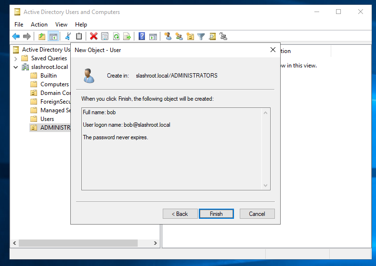The image size is (376, 266).
Task: Click the red Delete toolbar icon
Action: [x=93, y=36]
